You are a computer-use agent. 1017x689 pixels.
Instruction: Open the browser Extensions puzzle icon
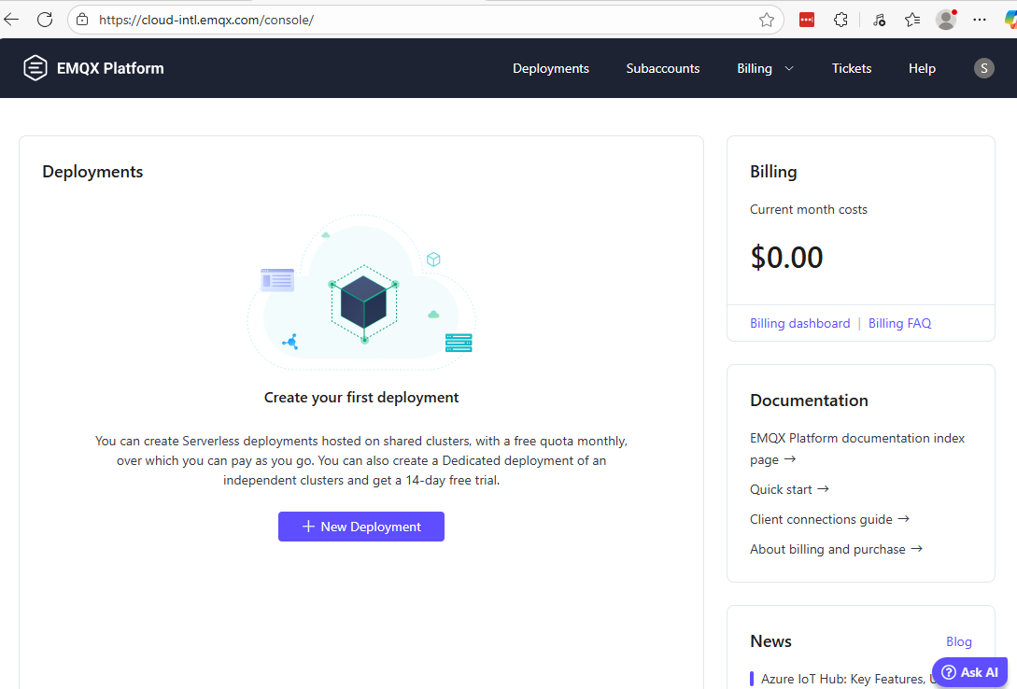tap(840, 20)
